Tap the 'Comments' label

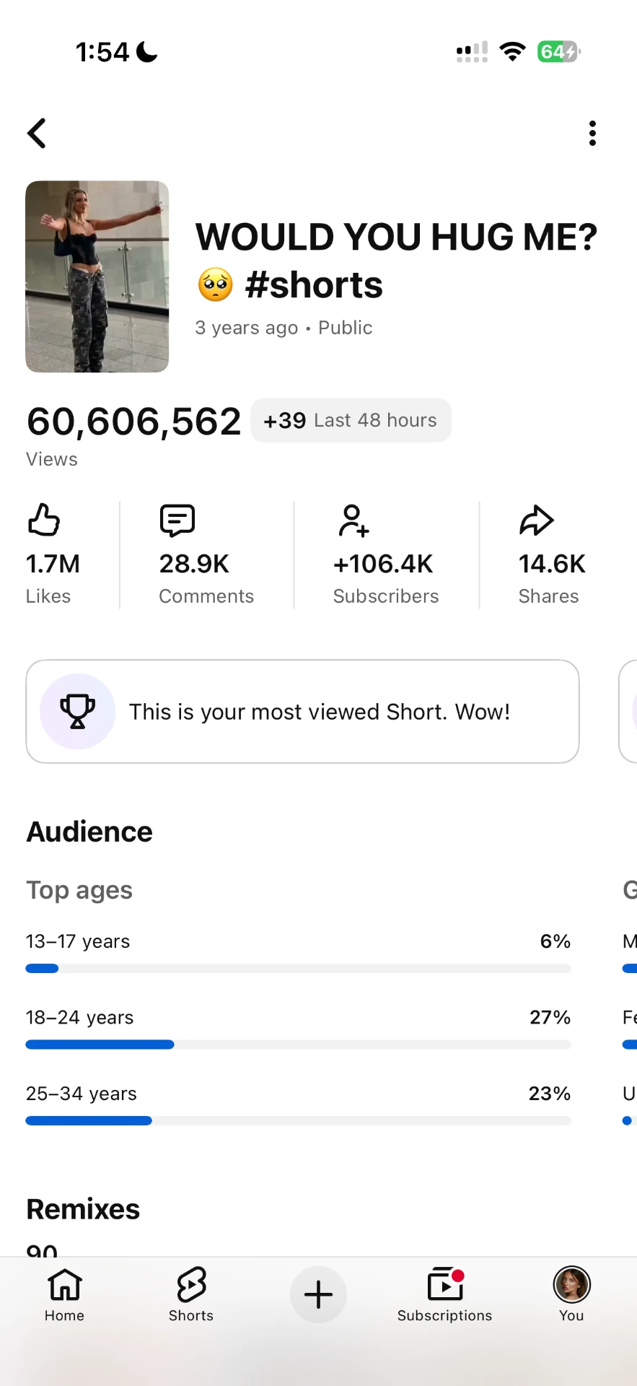pyautogui.click(x=206, y=596)
